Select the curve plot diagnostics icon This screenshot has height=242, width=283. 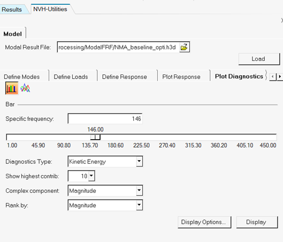point(25,88)
